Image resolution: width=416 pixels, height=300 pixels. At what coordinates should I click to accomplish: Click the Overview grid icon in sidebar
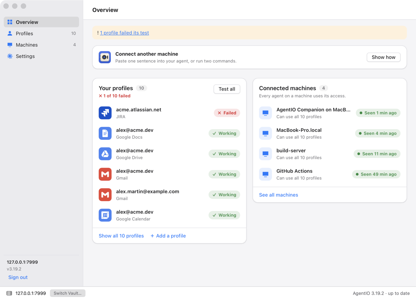pyautogui.click(x=10, y=22)
